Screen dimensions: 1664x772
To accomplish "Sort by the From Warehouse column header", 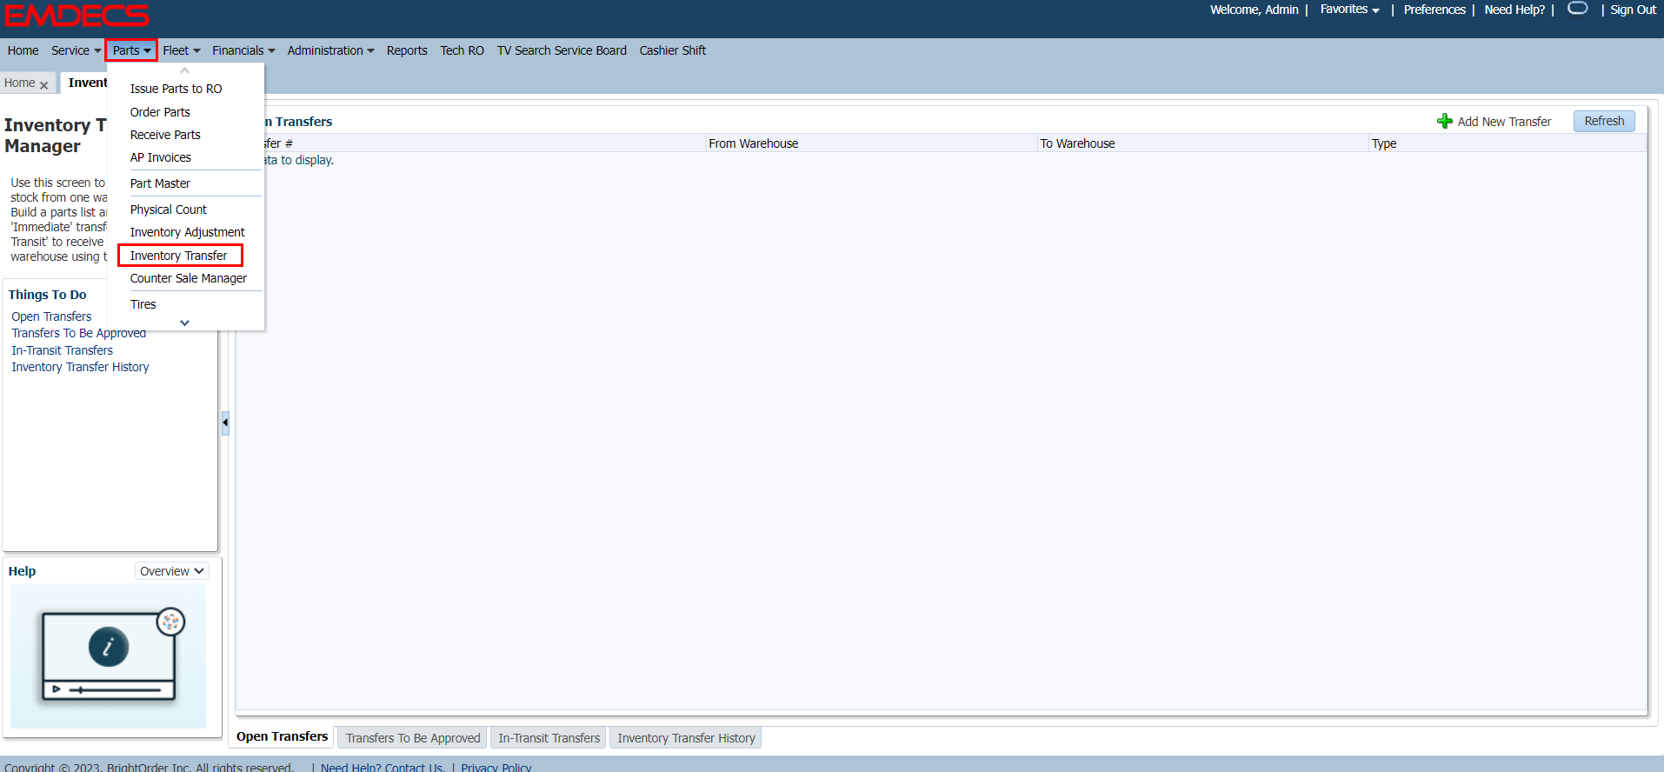I will pyautogui.click(x=871, y=143).
